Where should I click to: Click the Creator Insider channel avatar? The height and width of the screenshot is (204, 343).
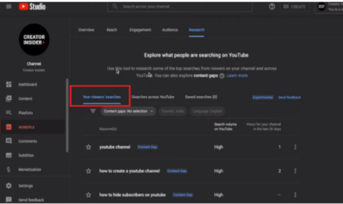34,40
